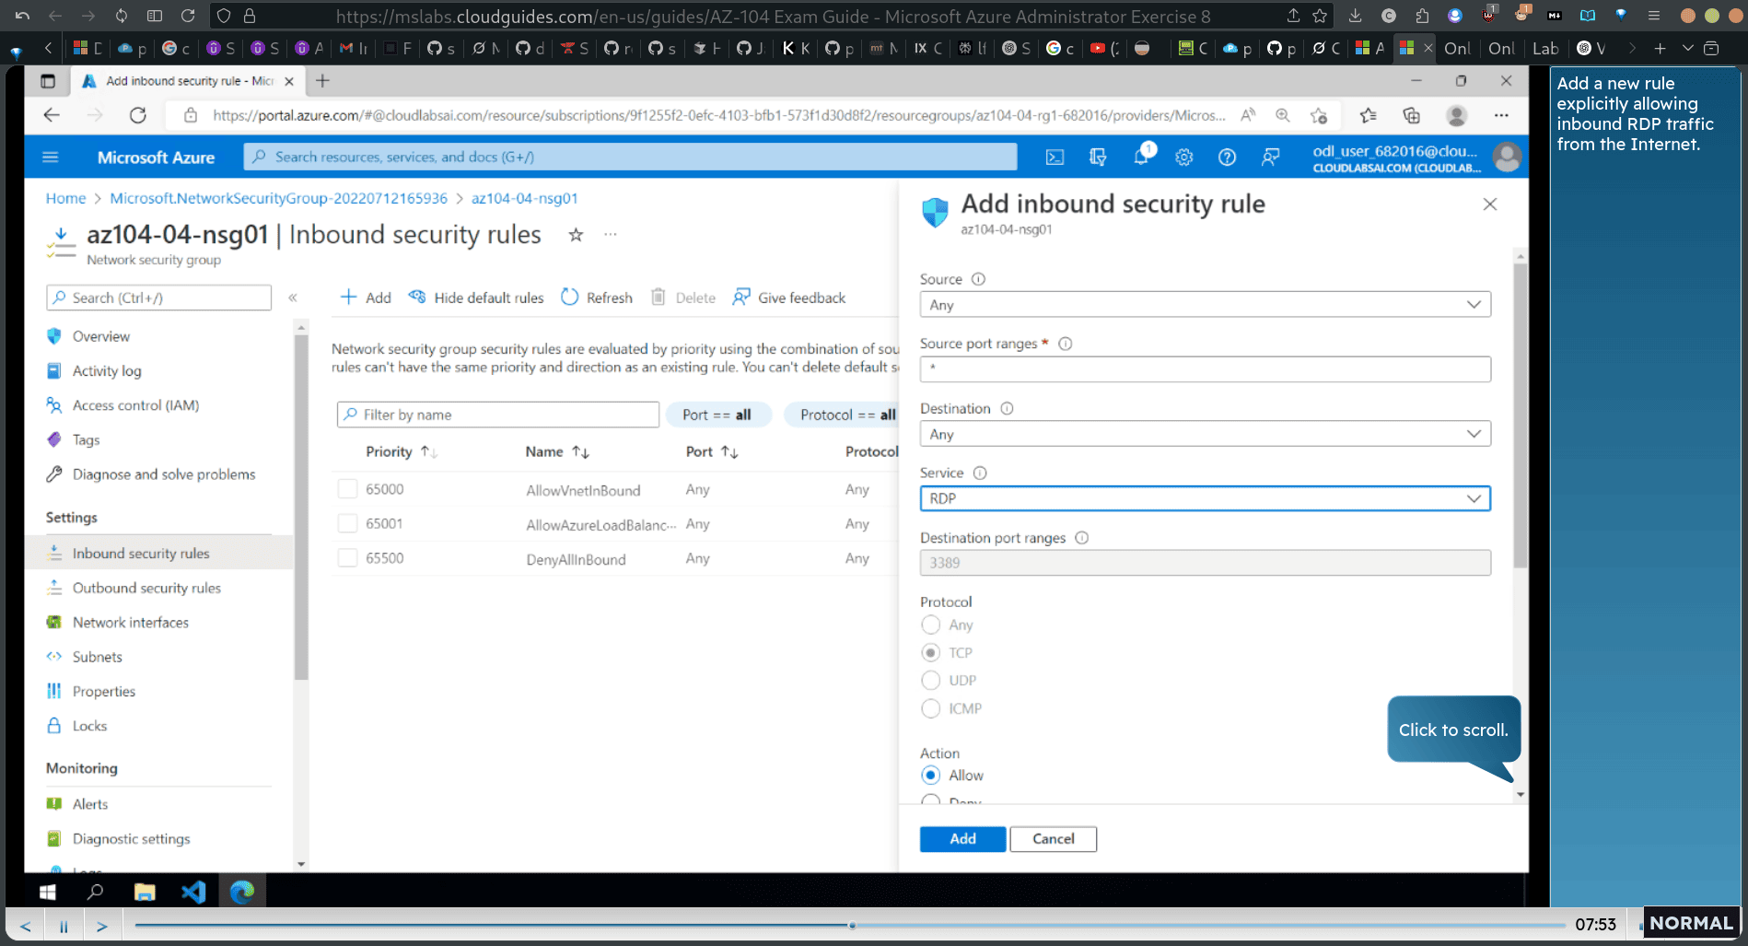
Task: Select the ICMP protocol radio button
Action: click(931, 708)
